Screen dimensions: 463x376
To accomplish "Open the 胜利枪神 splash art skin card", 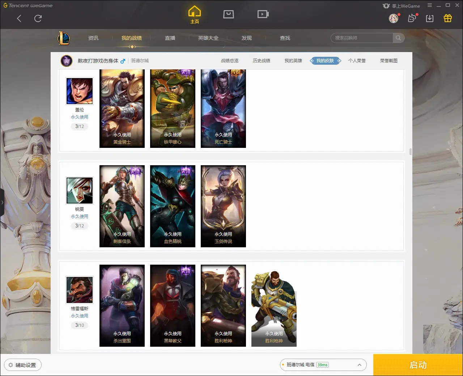I will [x=223, y=305].
